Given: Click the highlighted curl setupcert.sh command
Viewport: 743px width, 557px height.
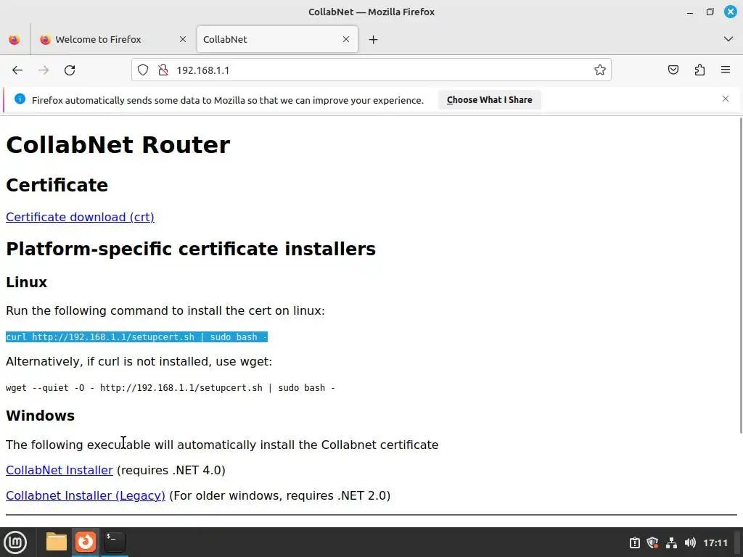Looking at the screenshot, I should pyautogui.click(x=136, y=337).
